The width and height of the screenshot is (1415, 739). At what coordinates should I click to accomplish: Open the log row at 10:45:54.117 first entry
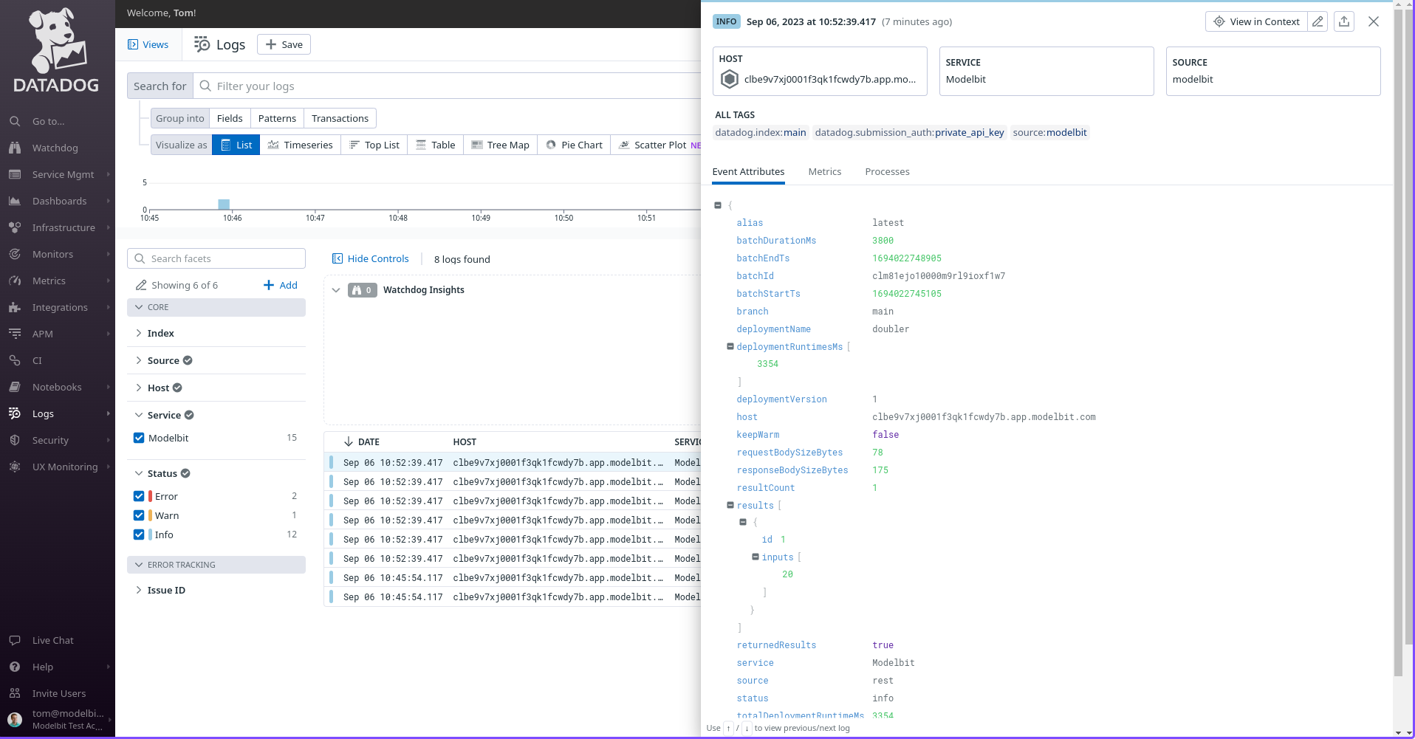click(512, 578)
